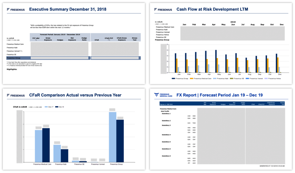Image resolution: width=295 pixels, height=173 pixels.
Task: Click the Dec-18 dark blue legend marker
Action: 57,107
